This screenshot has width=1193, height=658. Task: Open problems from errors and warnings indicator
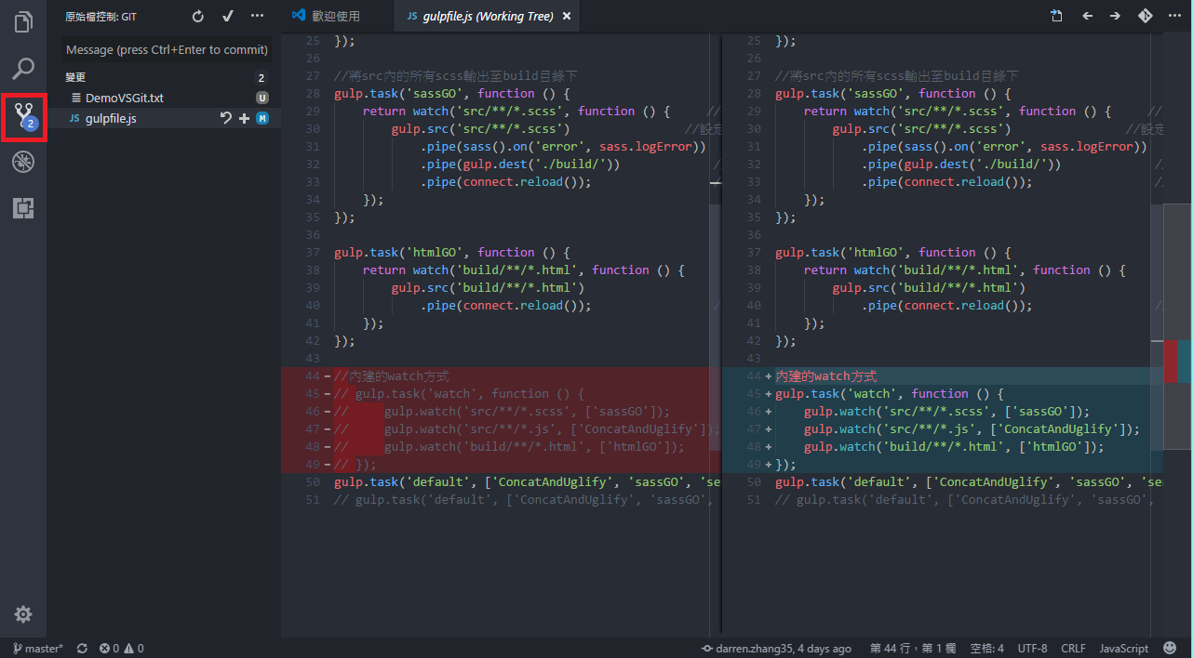pyautogui.click(x=122, y=649)
